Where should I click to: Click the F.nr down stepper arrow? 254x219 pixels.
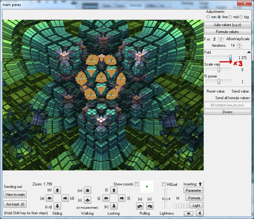pos(221,40)
